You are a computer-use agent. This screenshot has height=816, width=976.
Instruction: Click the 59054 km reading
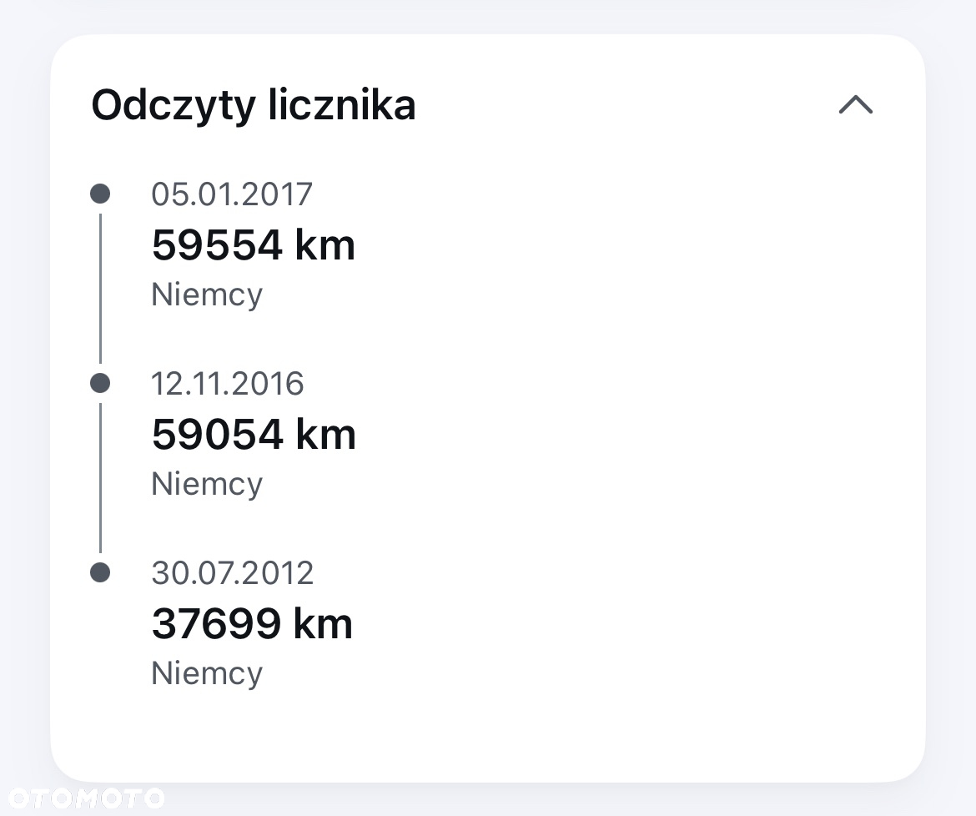point(254,434)
